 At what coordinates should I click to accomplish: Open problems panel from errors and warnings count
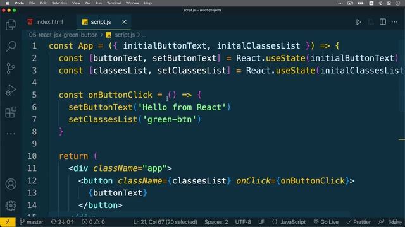pos(93,222)
